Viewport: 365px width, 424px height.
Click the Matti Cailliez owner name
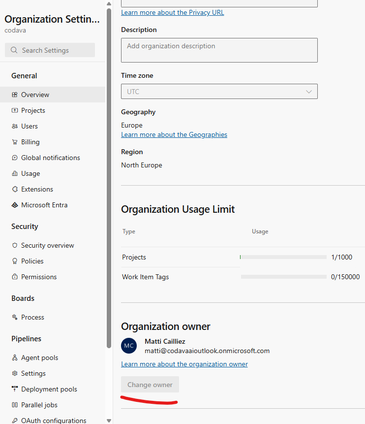[x=165, y=341]
